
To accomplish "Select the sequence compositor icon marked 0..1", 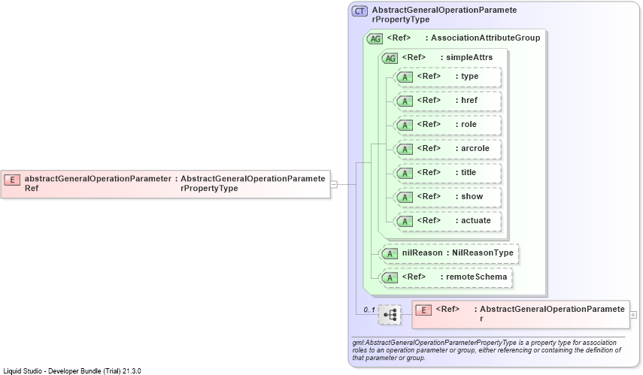I will coord(390,315).
